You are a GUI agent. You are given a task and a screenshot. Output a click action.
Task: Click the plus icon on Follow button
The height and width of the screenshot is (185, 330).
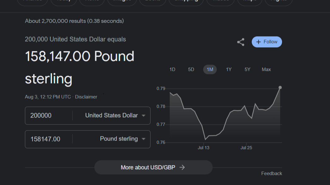click(259, 42)
